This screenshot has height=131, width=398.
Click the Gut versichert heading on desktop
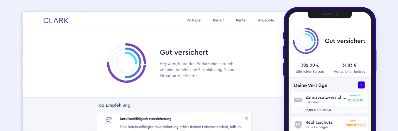(184, 52)
